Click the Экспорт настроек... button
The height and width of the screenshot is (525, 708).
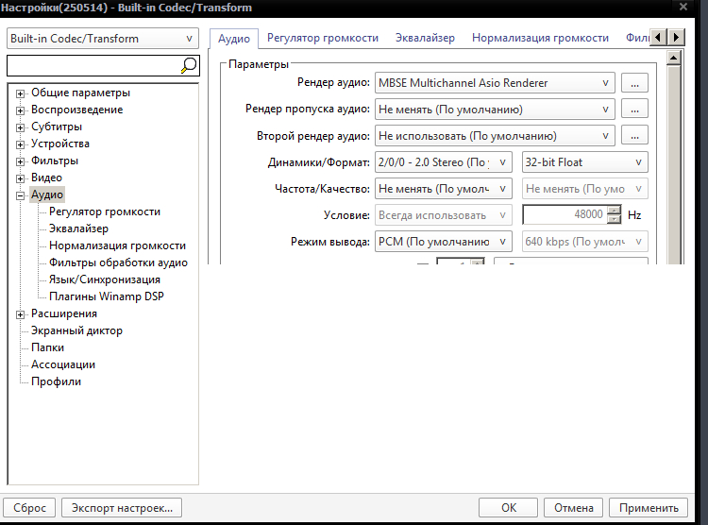click(x=122, y=508)
